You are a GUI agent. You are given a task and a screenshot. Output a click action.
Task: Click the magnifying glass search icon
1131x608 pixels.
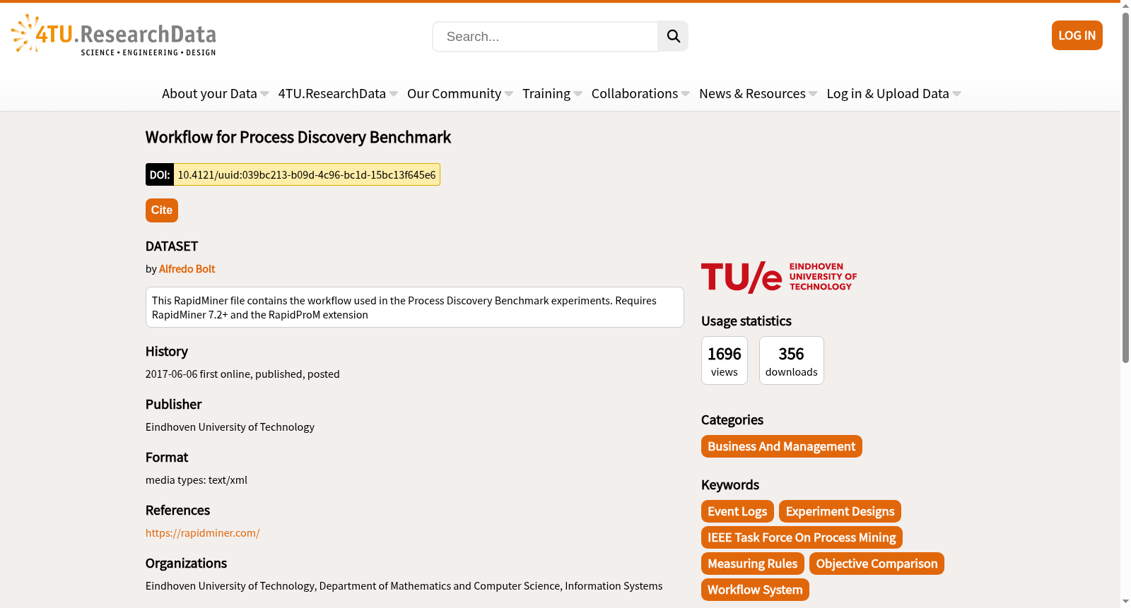pos(673,36)
